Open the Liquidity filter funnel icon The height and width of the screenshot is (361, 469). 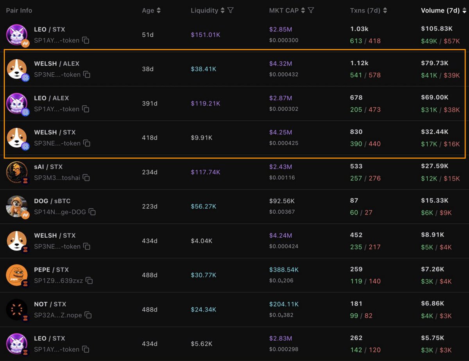[231, 11]
